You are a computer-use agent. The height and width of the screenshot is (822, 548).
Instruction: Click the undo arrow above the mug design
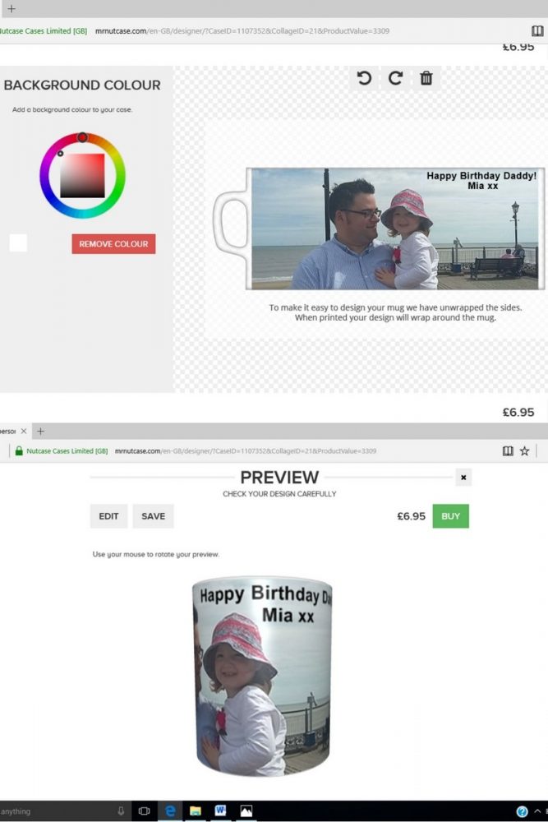click(x=365, y=78)
